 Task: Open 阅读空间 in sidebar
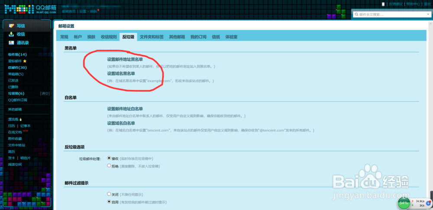pyautogui.click(x=15, y=165)
